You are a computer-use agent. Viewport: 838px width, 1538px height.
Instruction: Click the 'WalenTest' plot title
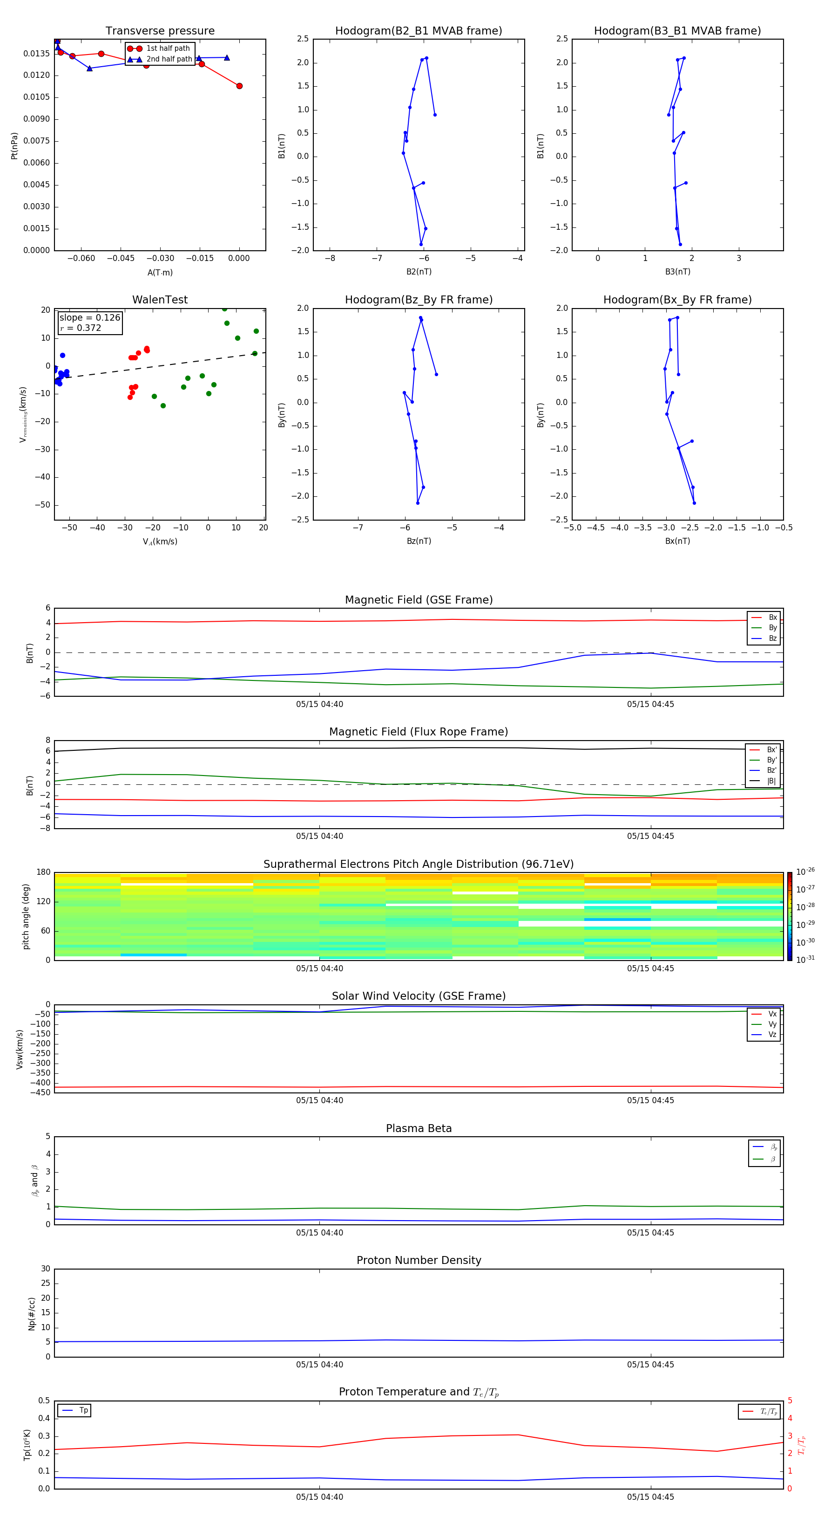coord(160,300)
